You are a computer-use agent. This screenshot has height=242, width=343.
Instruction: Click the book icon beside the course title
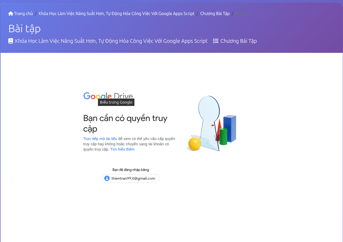[x=11, y=41]
